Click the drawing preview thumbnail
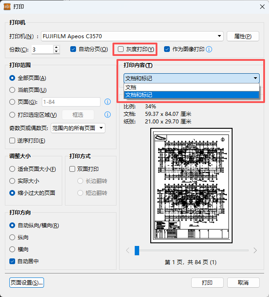Image resolution: width=269 pixels, height=297 pixels. (191, 185)
